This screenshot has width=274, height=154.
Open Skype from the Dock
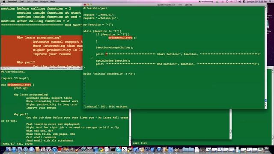point(118,149)
